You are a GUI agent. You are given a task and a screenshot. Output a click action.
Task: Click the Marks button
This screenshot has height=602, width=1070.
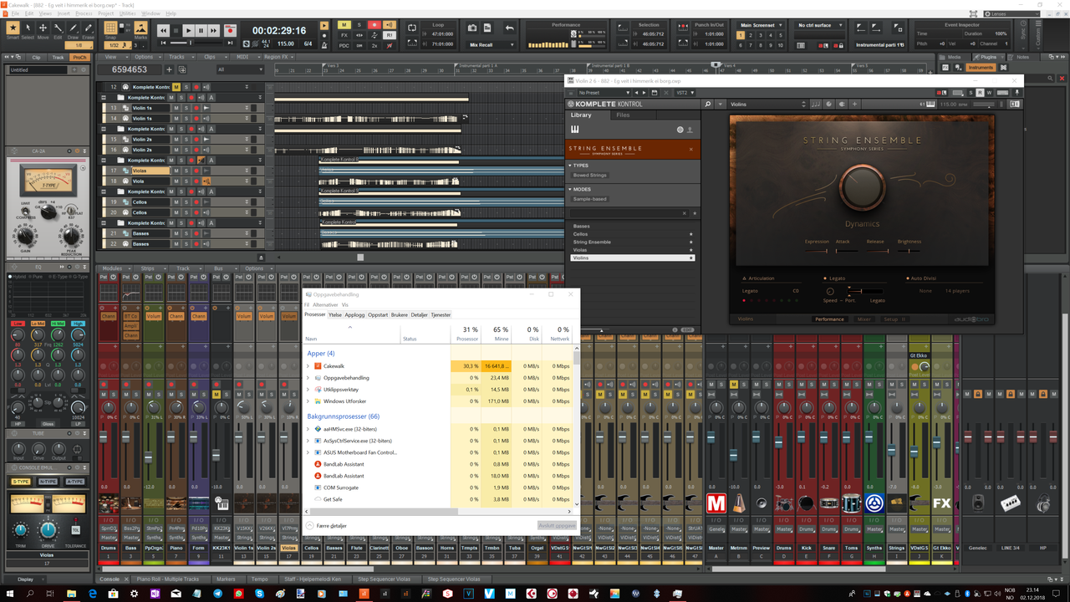[x=140, y=29]
